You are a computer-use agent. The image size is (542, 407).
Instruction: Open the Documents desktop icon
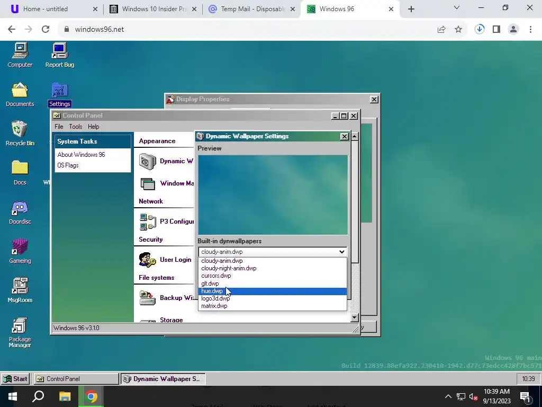(20, 94)
